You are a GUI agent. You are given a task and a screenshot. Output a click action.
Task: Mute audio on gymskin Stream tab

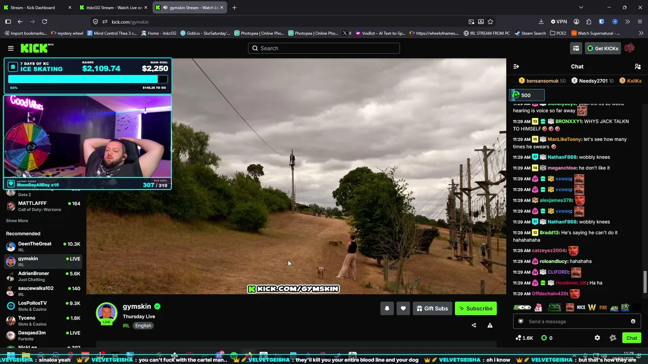166,8
